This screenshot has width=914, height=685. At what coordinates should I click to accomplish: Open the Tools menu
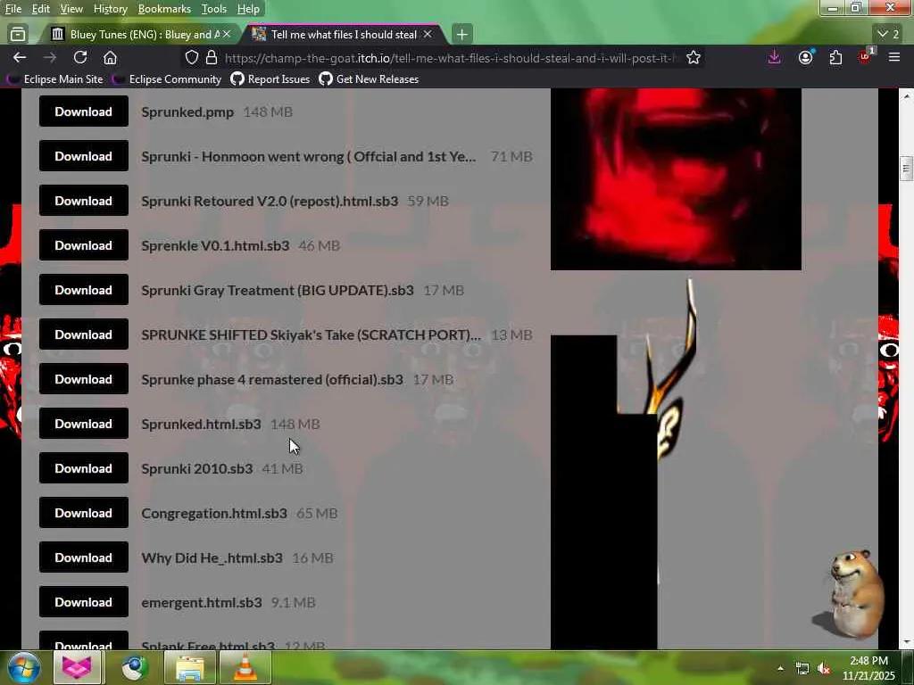click(214, 9)
